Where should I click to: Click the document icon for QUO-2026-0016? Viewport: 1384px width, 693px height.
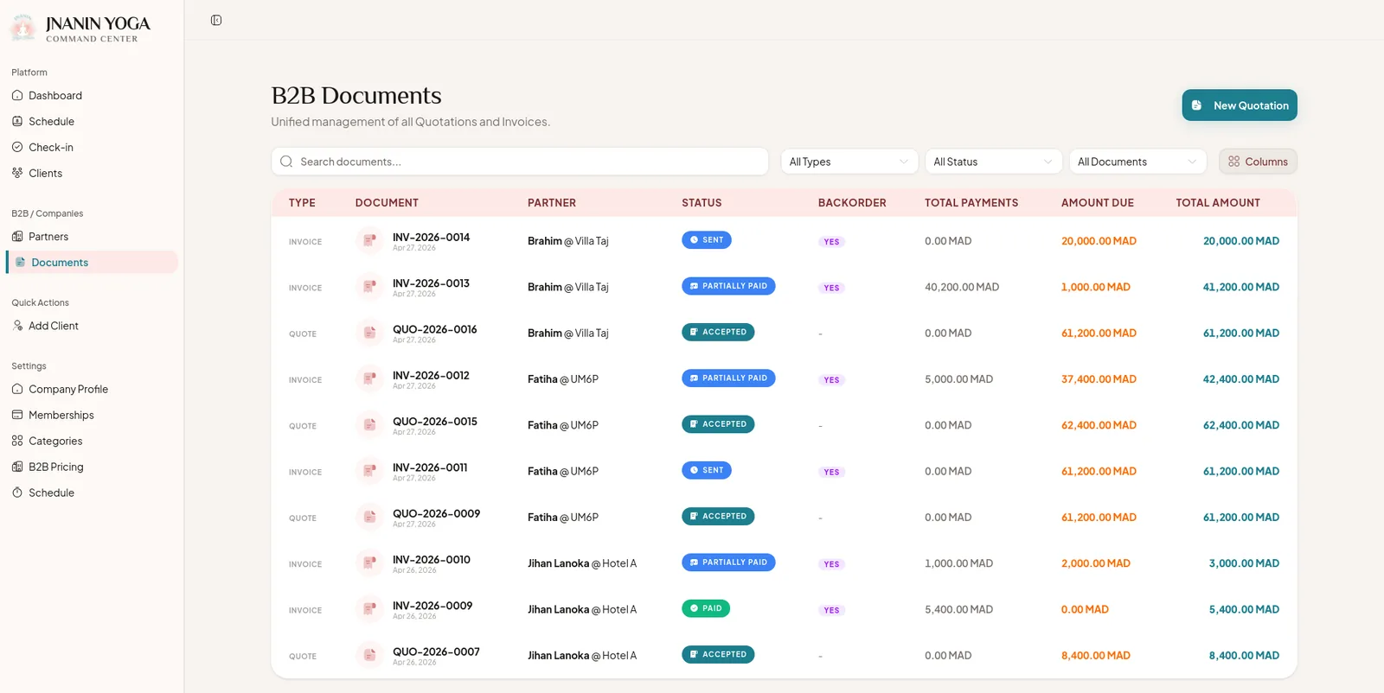click(x=369, y=333)
